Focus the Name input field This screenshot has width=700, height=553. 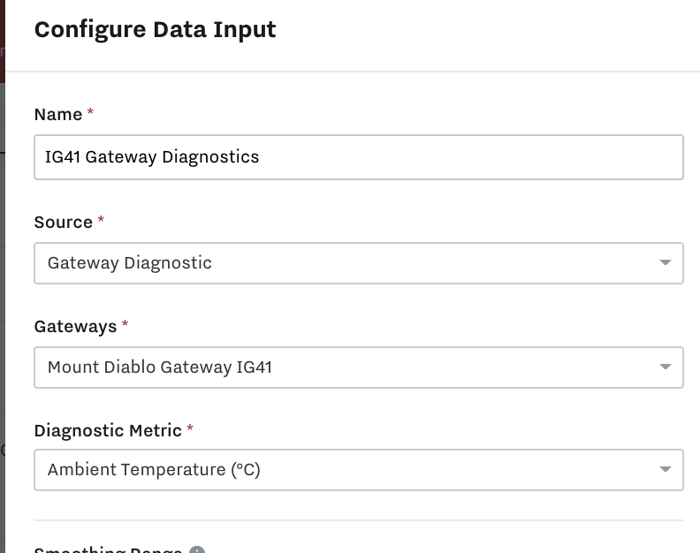point(359,157)
